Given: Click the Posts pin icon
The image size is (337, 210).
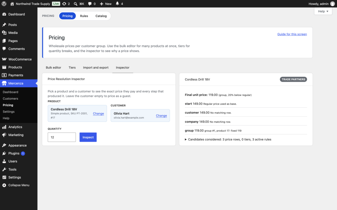Looking at the screenshot, I should click(4, 25).
